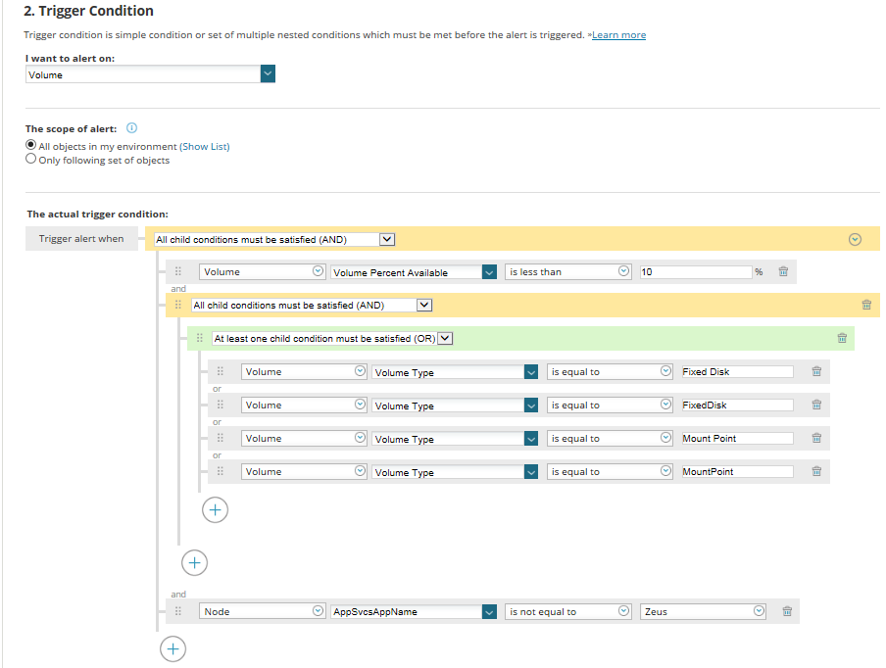This screenshot has width=886, height=668.
Task: Click the Show List link
Action: 205,147
